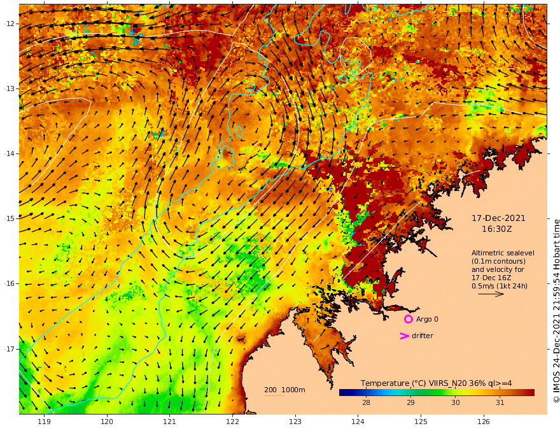The image size is (560, 433).
Task: Click the longitude axis label 126
Action: point(484,422)
